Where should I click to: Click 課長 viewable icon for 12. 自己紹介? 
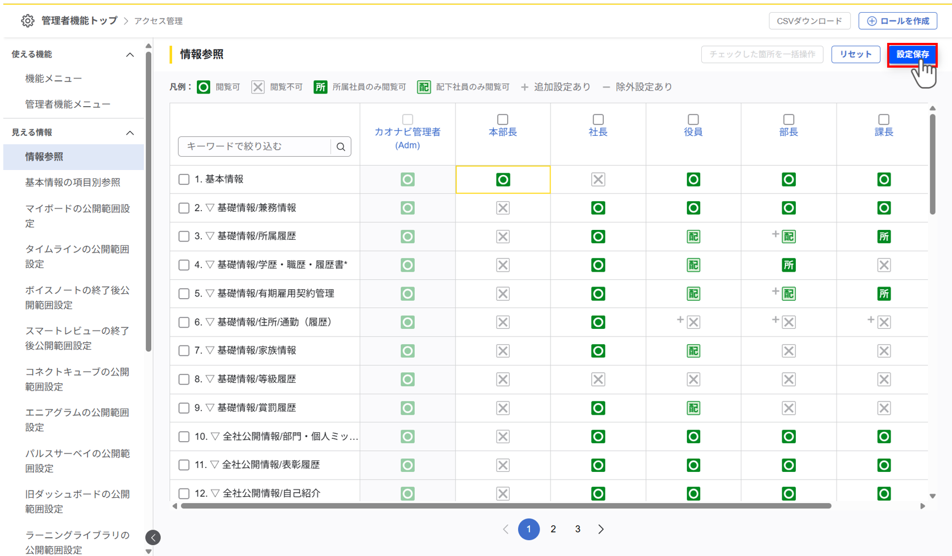[884, 493]
